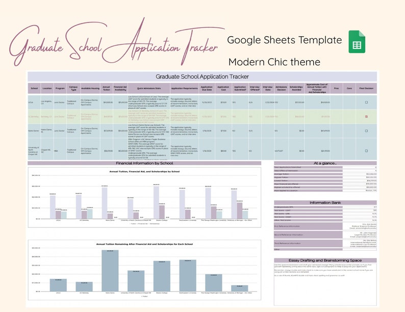The width and height of the screenshot is (405, 312).
Task: Tick the Final Decision checkbox for UCLA
Action: (366, 102)
